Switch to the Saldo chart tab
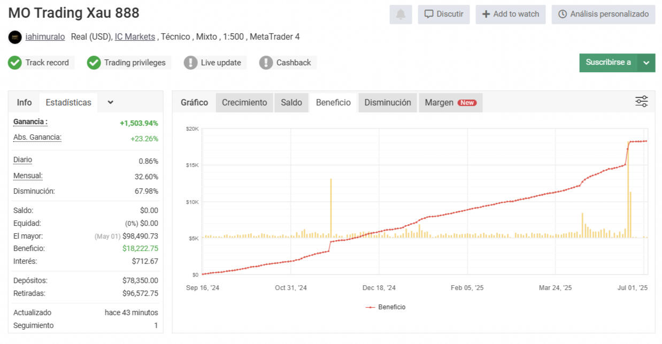 coord(291,102)
